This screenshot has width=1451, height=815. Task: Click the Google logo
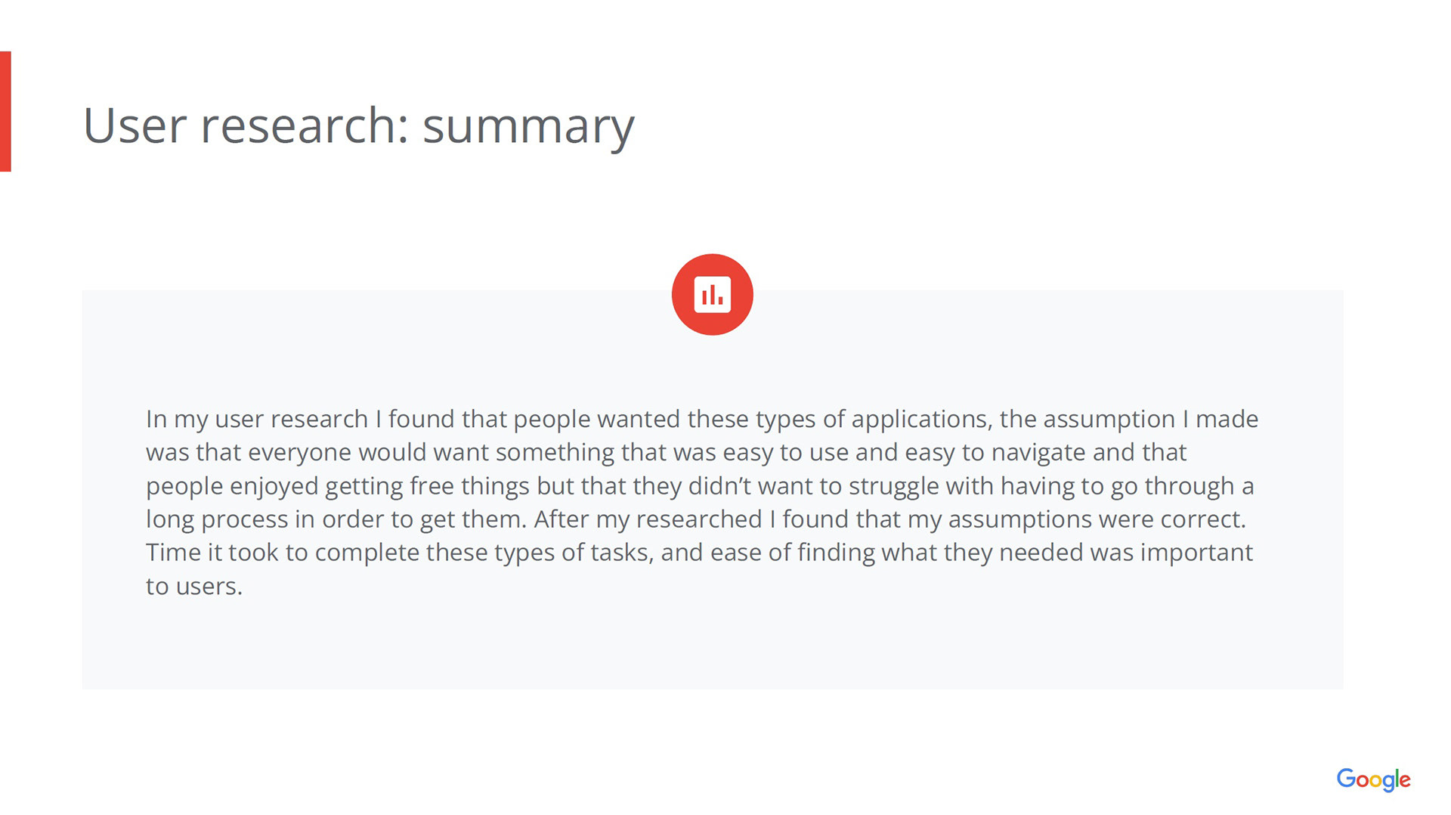(1373, 779)
